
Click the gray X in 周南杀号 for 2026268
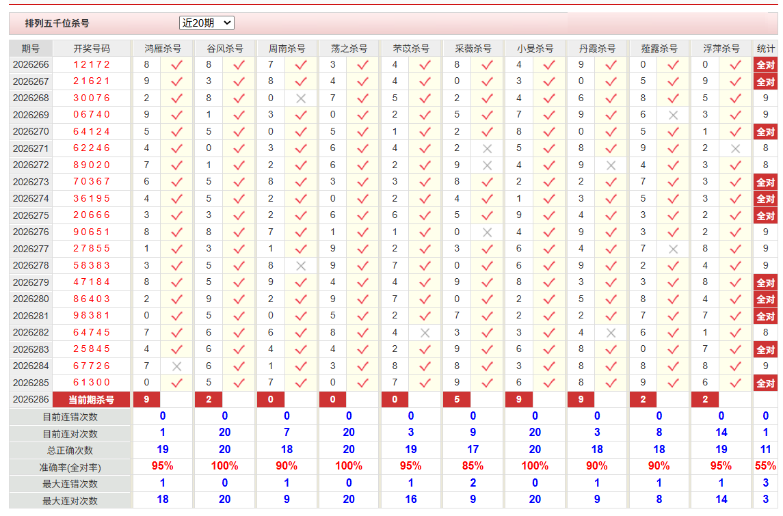[301, 98]
